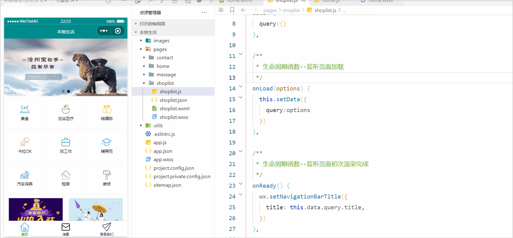The image size is (513, 238).
Task: Switch to the 首页 home tab
Action: tap(25, 229)
